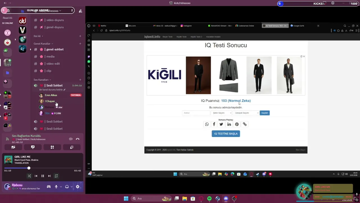Click the YAYINDA live badge
This screenshot has height=203, width=360.
click(x=76, y=95)
